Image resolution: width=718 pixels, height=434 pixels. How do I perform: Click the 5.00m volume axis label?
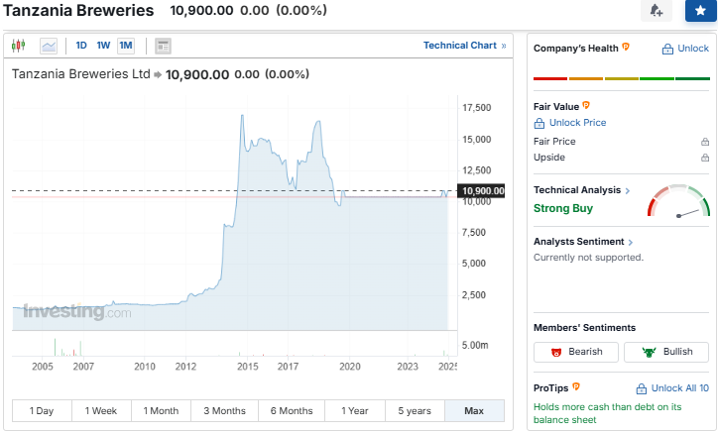click(475, 345)
